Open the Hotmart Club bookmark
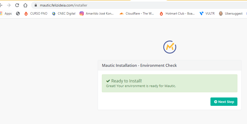Image resolution: width=247 pixels, height=124 pixels. 177,14
